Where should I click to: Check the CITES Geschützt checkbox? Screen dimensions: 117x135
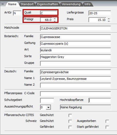[x=70, y=115]
